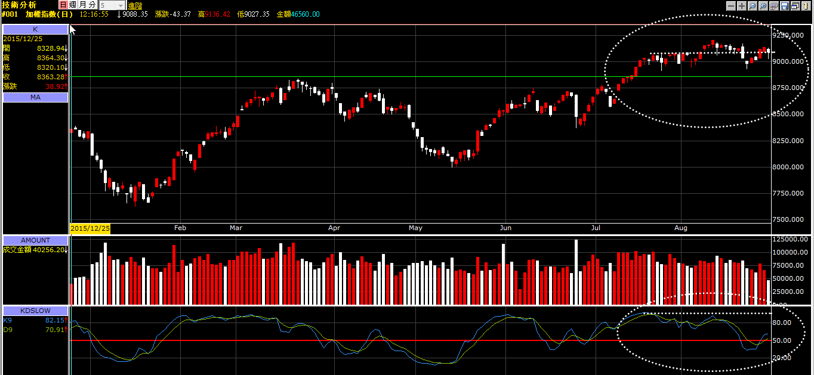The image size is (814, 375).
Task: Click the open value 8328.94
Action: [x=51, y=48]
